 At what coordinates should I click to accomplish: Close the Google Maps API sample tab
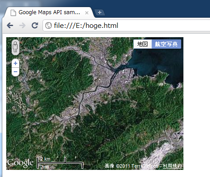87,13
